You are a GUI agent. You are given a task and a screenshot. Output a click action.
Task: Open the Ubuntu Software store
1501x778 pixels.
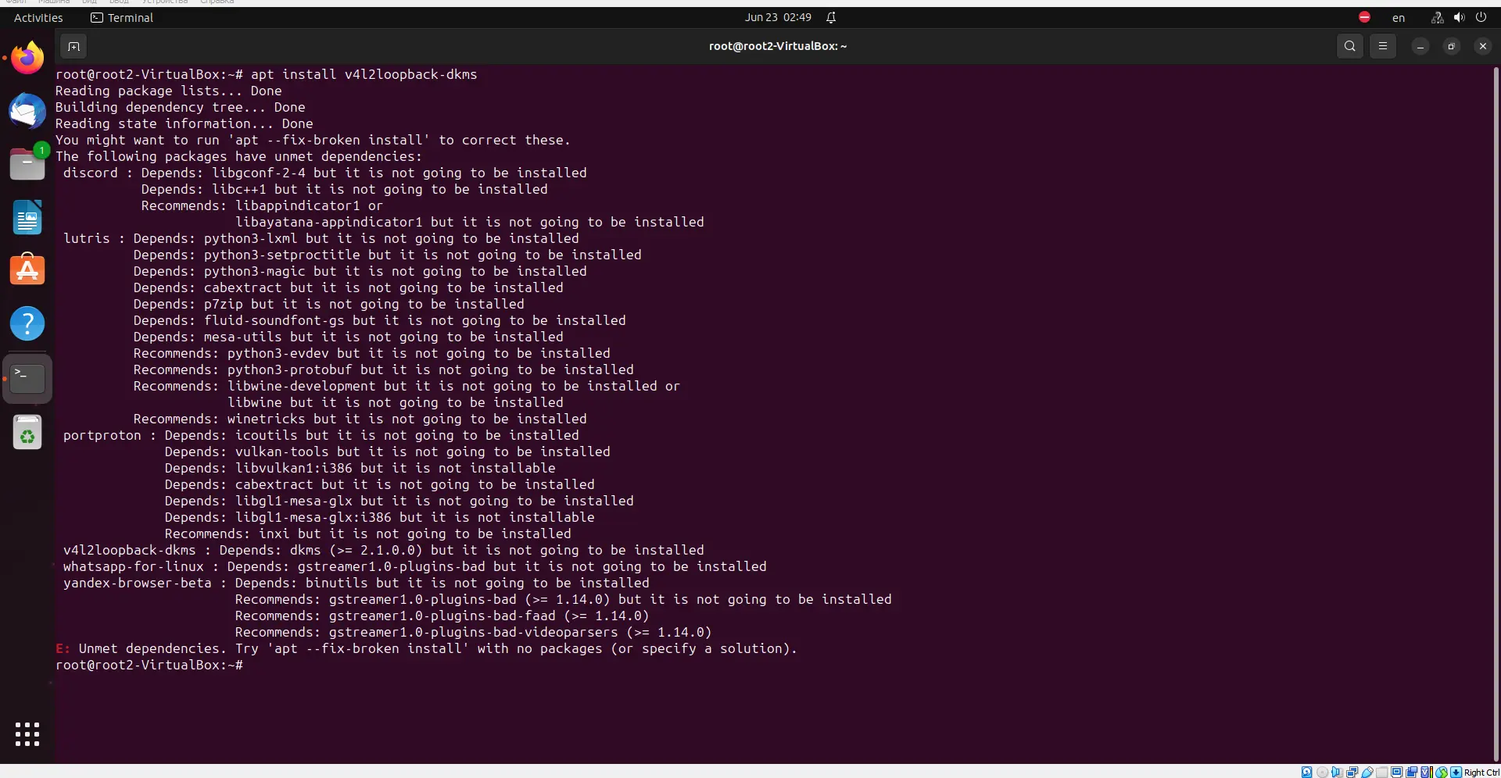point(27,270)
